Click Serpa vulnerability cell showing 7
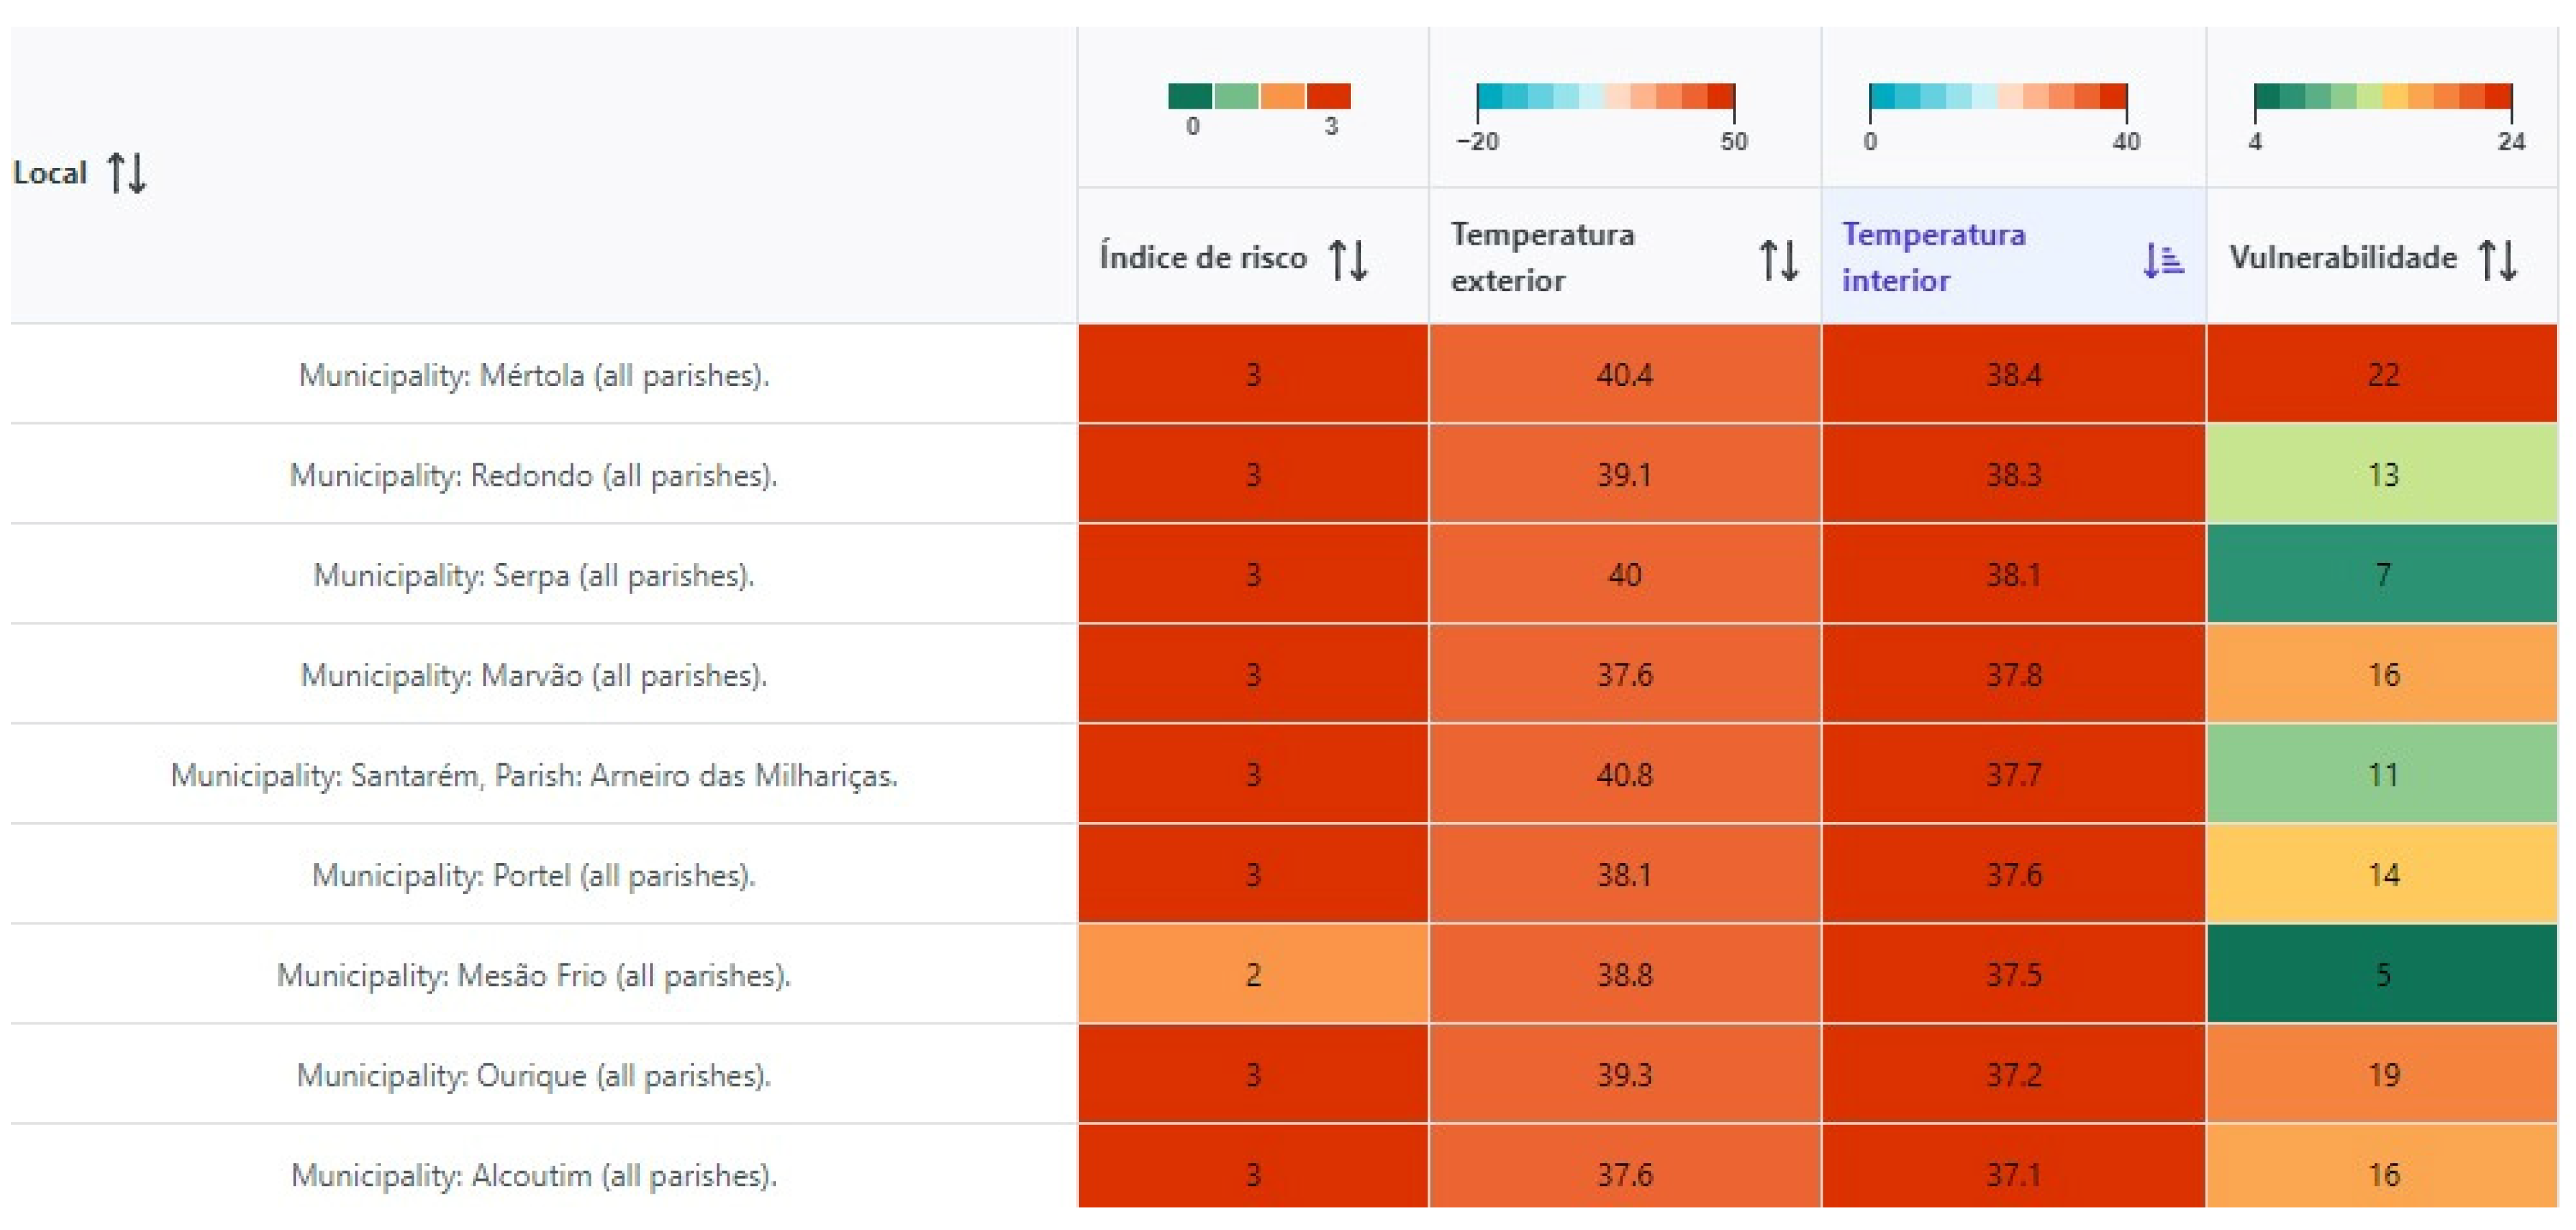This screenshot has width=2576, height=1230. (x=2382, y=575)
